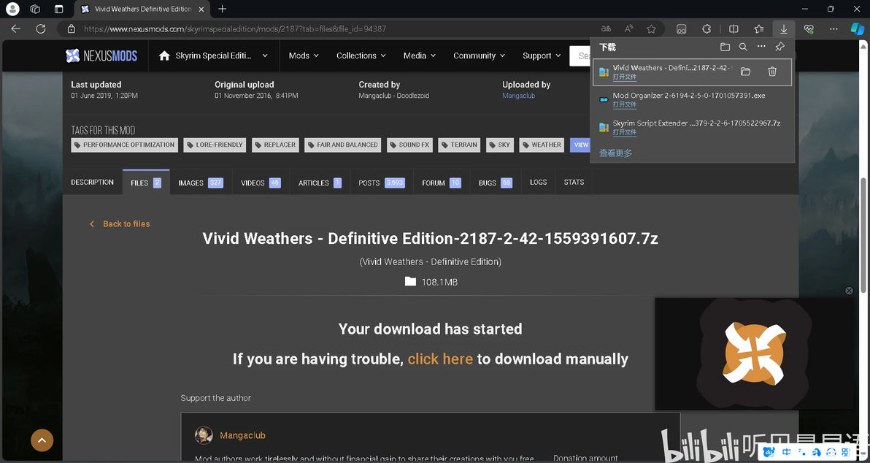Screen dimensions: 870x463
Task: Search downloads with magnifier icon
Action: [743, 47]
